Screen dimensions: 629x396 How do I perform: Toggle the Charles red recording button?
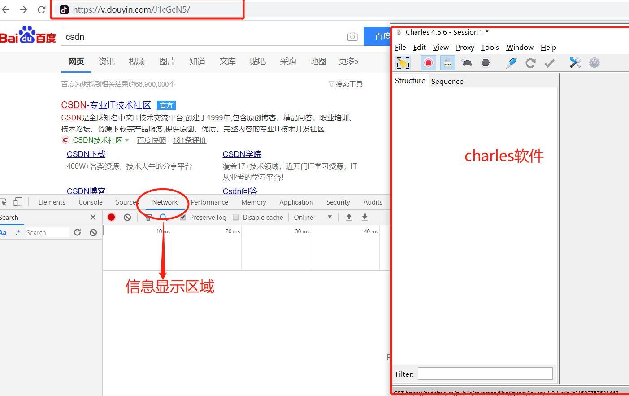[428, 63]
